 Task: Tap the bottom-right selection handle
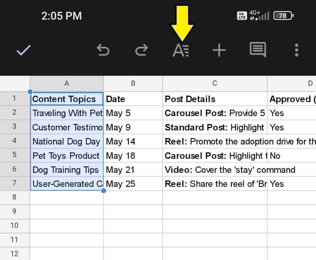tap(104, 191)
